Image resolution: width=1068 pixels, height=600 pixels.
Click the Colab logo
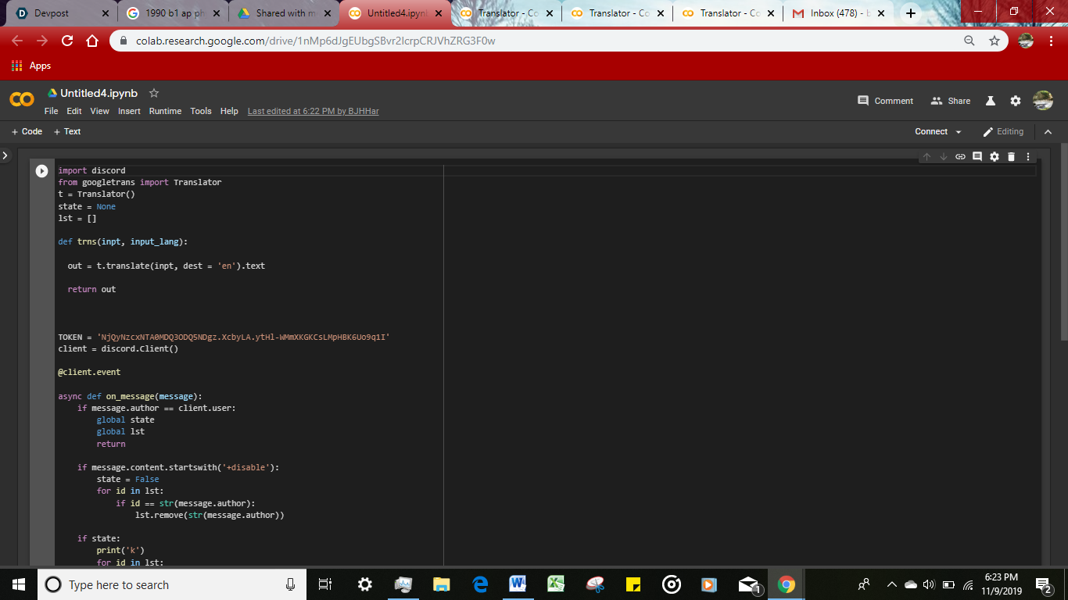click(x=22, y=100)
